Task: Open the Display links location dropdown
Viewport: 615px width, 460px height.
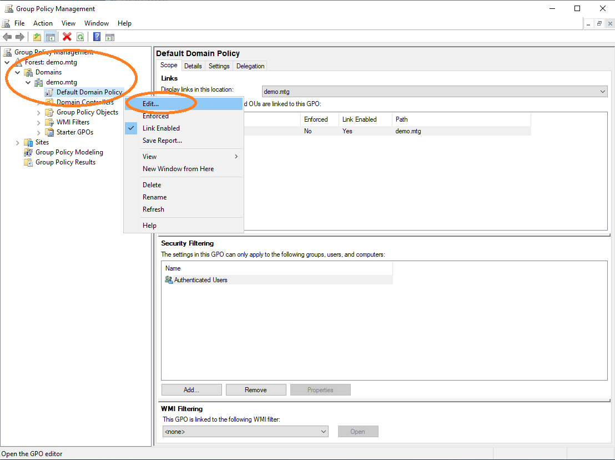Action: pyautogui.click(x=435, y=92)
